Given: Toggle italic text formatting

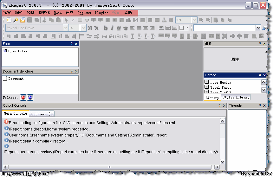Looking at the screenshot, I should click(112, 28).
